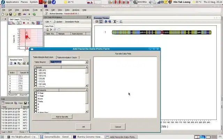Click the SubColumns list scrollbar down arrow
223x139 pixels.
pos(87,112)
